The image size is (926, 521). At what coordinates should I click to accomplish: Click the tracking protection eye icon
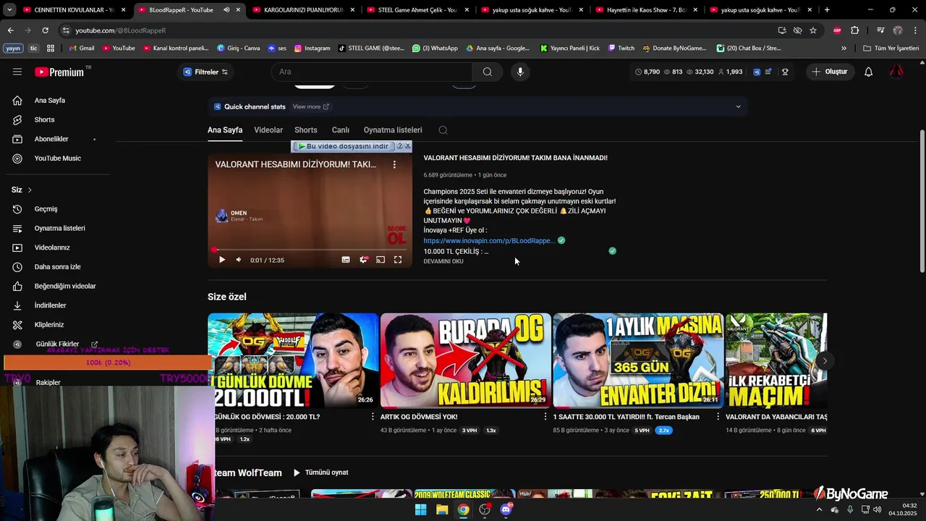[x=797, y=30]
